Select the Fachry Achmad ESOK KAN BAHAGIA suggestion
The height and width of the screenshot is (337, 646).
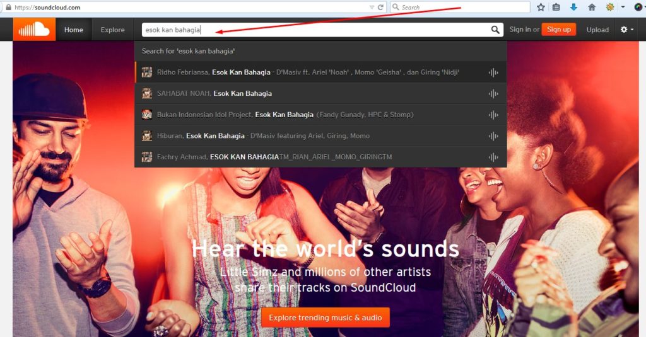[x=320, y=157]
